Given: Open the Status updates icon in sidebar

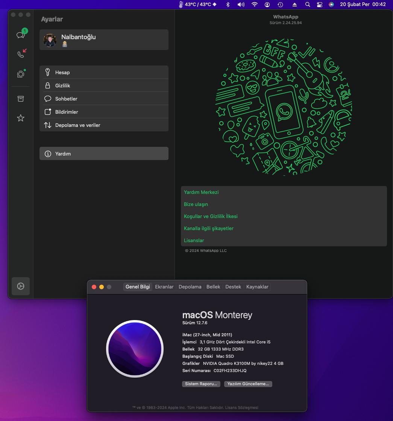Looking at the screenshot, I should tap(21, 74).
